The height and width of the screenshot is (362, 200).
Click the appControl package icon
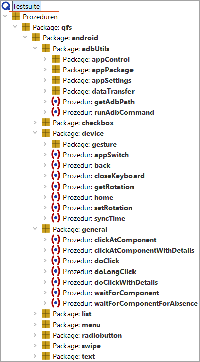(x=56, y=59)
